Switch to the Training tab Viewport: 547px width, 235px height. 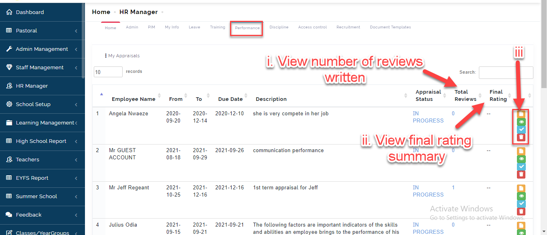click(218, 27)
